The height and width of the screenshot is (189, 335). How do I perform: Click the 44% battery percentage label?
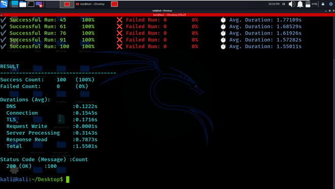point(314,4)
